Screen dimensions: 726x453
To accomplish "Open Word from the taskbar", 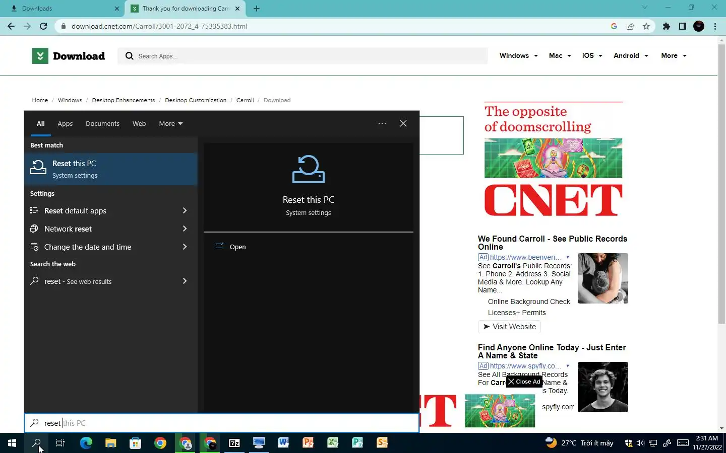I will coord(283,443).
